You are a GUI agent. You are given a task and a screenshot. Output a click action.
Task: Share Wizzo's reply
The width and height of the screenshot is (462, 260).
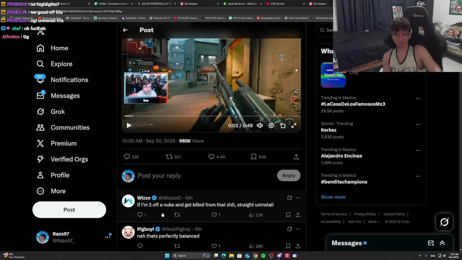click(298, 215)
